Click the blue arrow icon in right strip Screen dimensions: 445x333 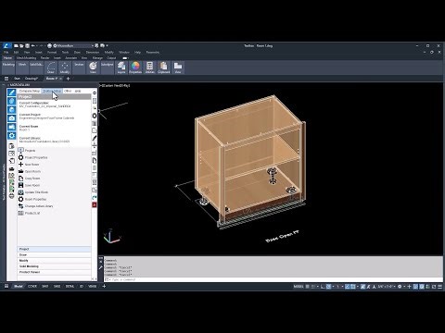click(x=95, y=197)
